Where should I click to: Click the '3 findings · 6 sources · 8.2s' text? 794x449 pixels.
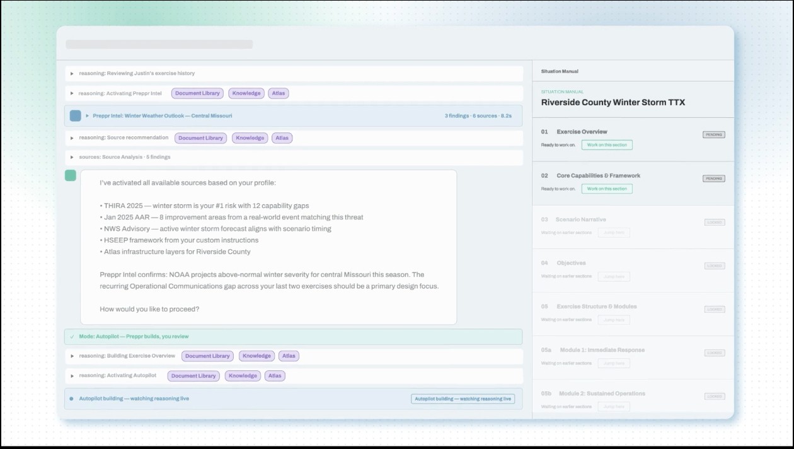[x=478, y=116]
